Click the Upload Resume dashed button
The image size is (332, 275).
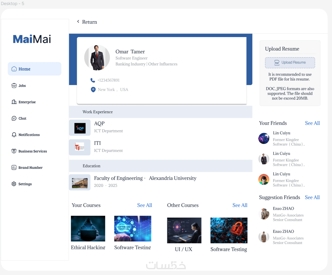(x=290, y=63)
